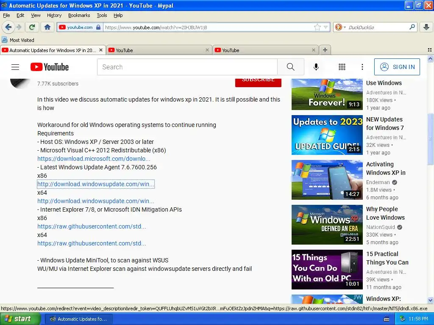Click the list all tabs icon
The image size is (434, 325).
[430, 50]
